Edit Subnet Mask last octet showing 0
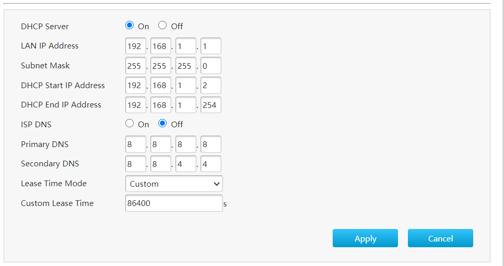This screenshot has width=504, height=266. point(211,66)
